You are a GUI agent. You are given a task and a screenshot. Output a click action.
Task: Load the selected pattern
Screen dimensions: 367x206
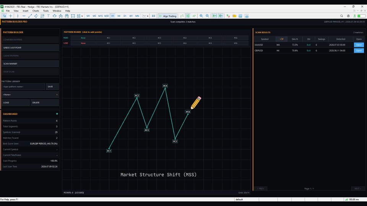[15, 103]
